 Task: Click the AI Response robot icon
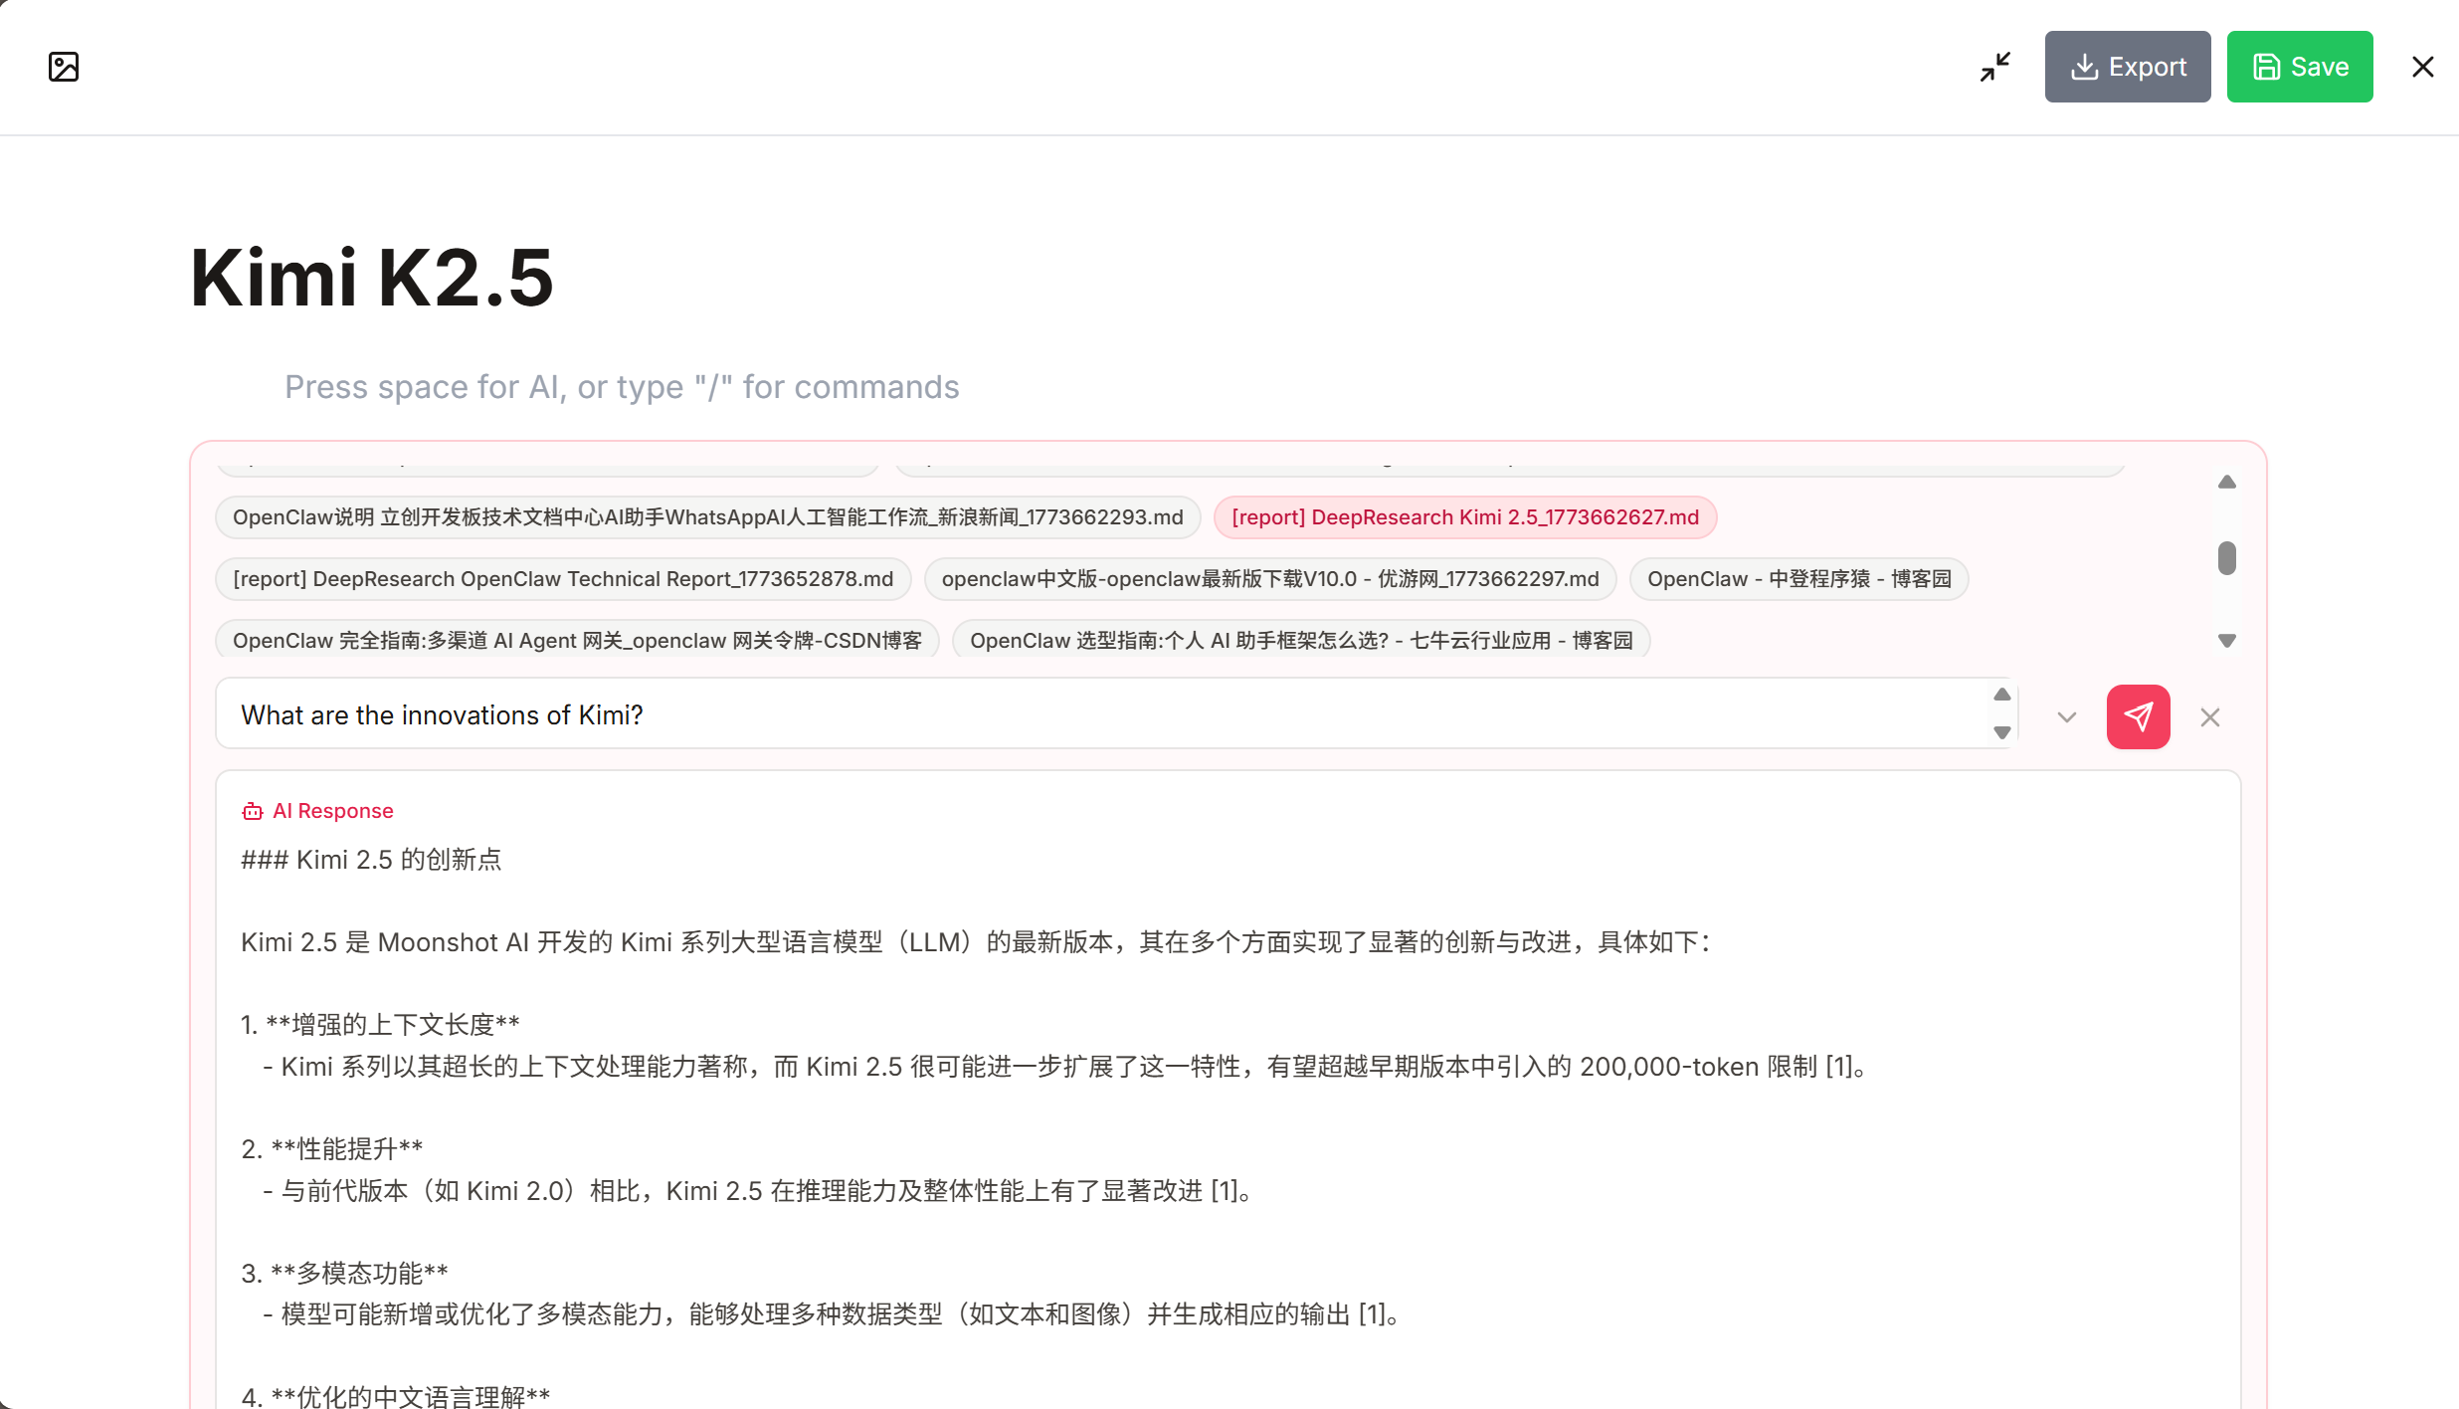click(x=253, y=811)
